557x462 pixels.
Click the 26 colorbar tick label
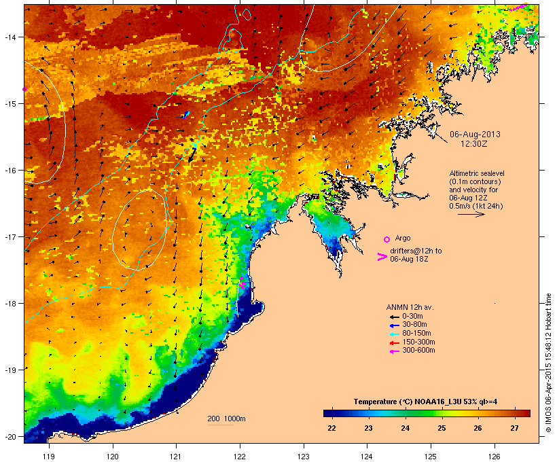478,428
